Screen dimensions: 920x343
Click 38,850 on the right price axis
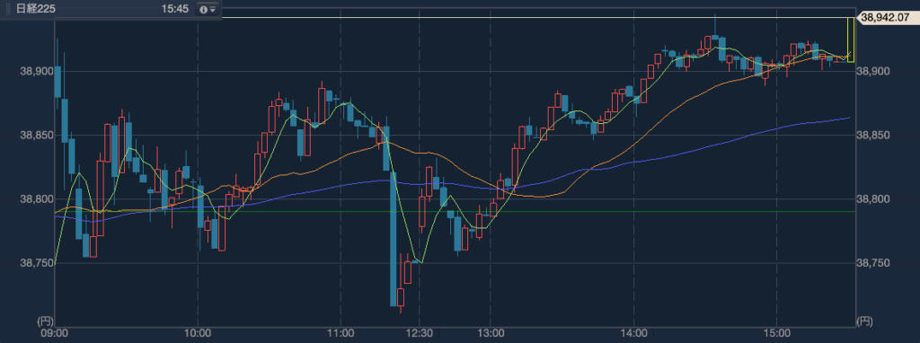pyautogui.click(x=873, y=135)
